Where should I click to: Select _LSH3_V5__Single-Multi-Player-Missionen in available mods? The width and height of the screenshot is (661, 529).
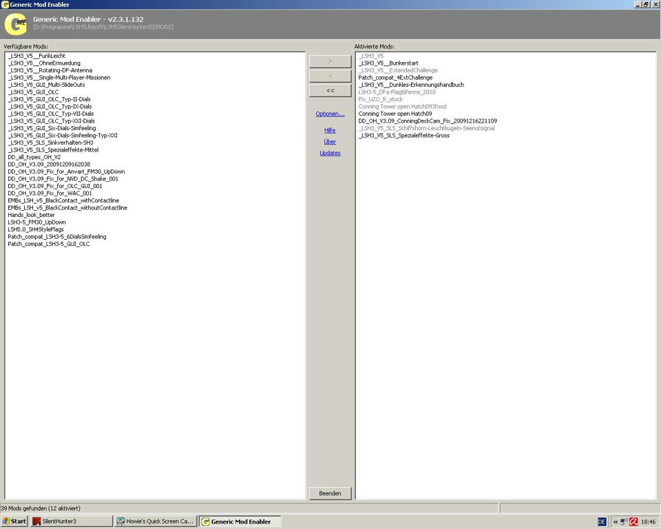point(59,78)
